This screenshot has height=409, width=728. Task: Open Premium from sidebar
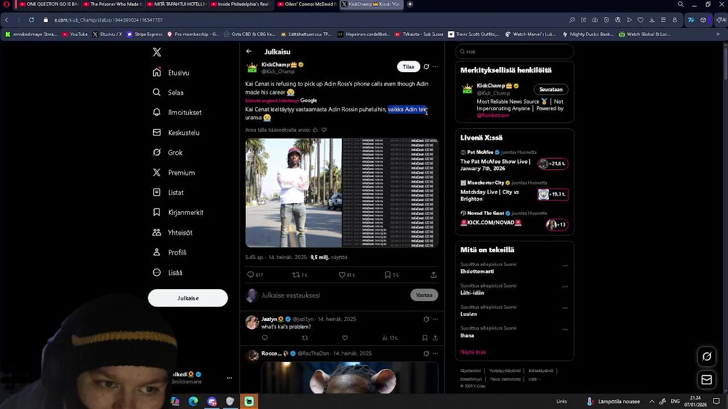point(174,173)
